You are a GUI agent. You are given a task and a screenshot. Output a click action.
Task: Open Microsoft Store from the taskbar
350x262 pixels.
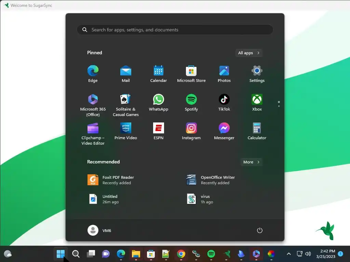tap(151, 254)
